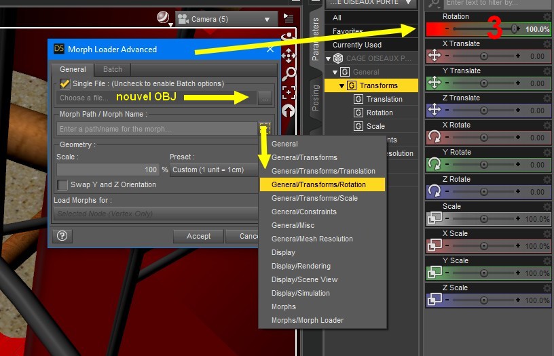Open the viewport options menu icon
Viewport: 554px width, 356px height.
click(289, 18)
